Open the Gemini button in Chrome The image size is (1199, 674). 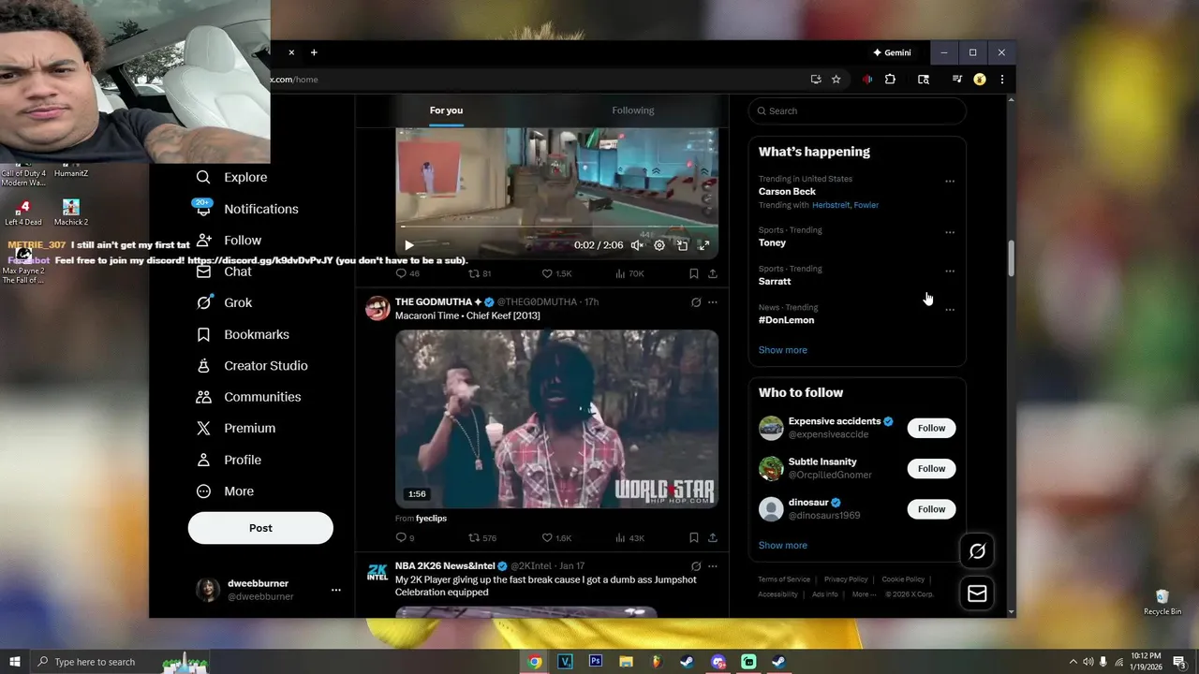tap(892, 52)
